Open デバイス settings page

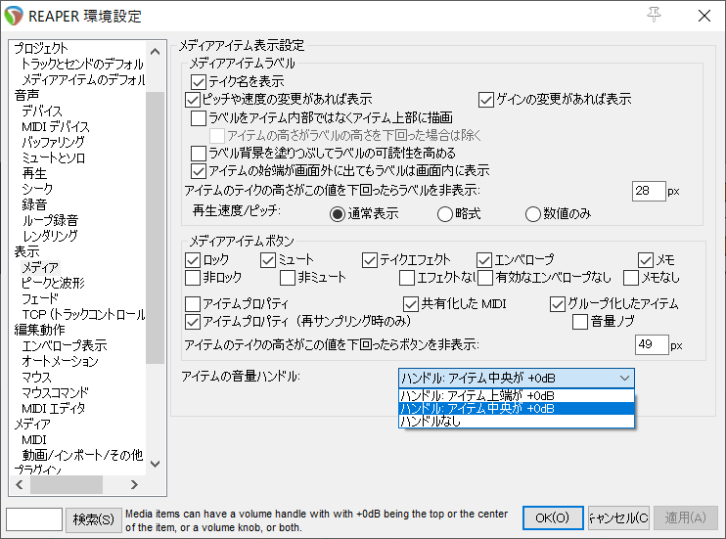coord(42,112)
